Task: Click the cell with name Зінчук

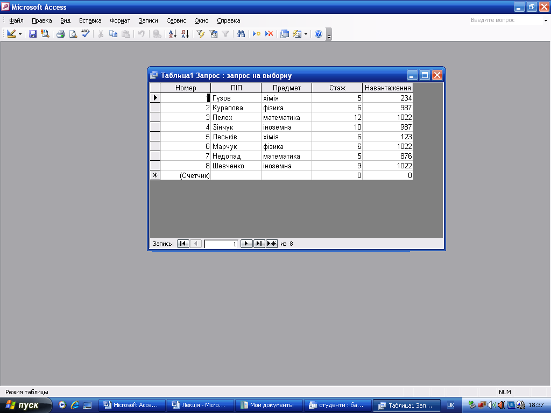Action: (x=236, y=127)
